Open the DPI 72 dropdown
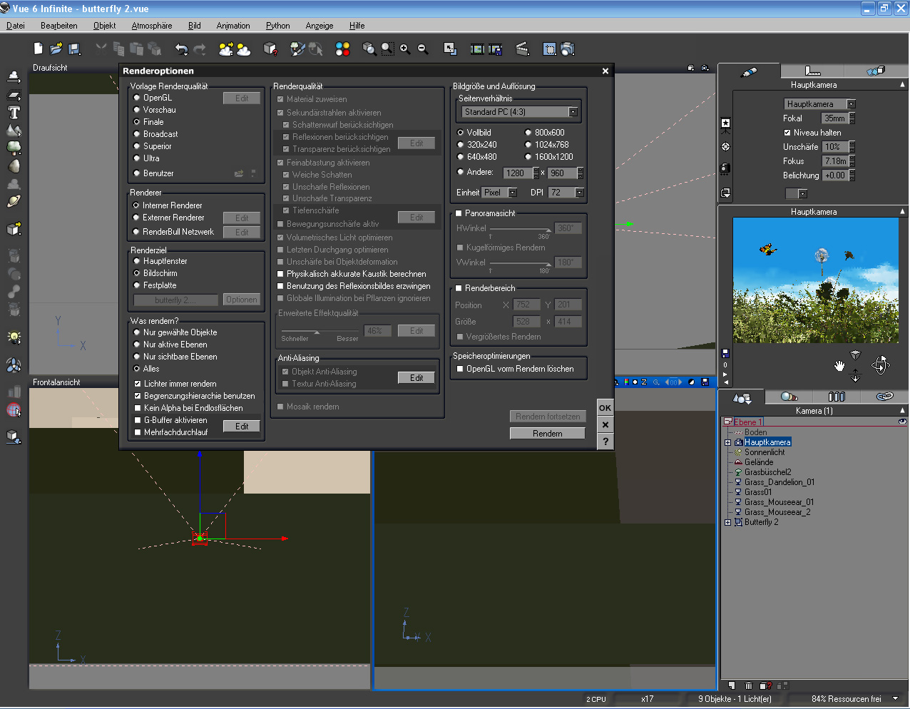This screenshot has height=709, width=910. coord(579,193)
